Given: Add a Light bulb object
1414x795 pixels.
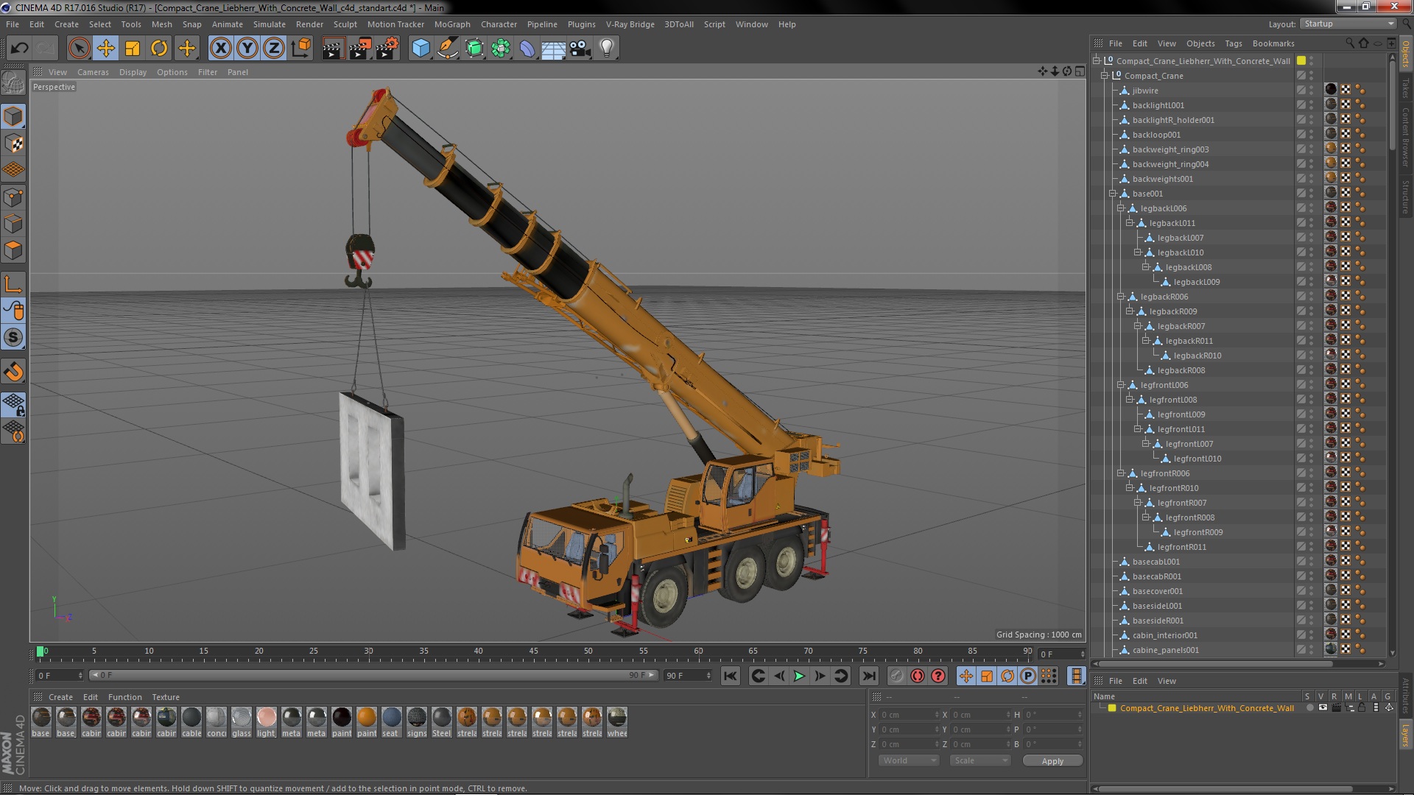Looking at the screenshot, I should [x=607, y=49].
